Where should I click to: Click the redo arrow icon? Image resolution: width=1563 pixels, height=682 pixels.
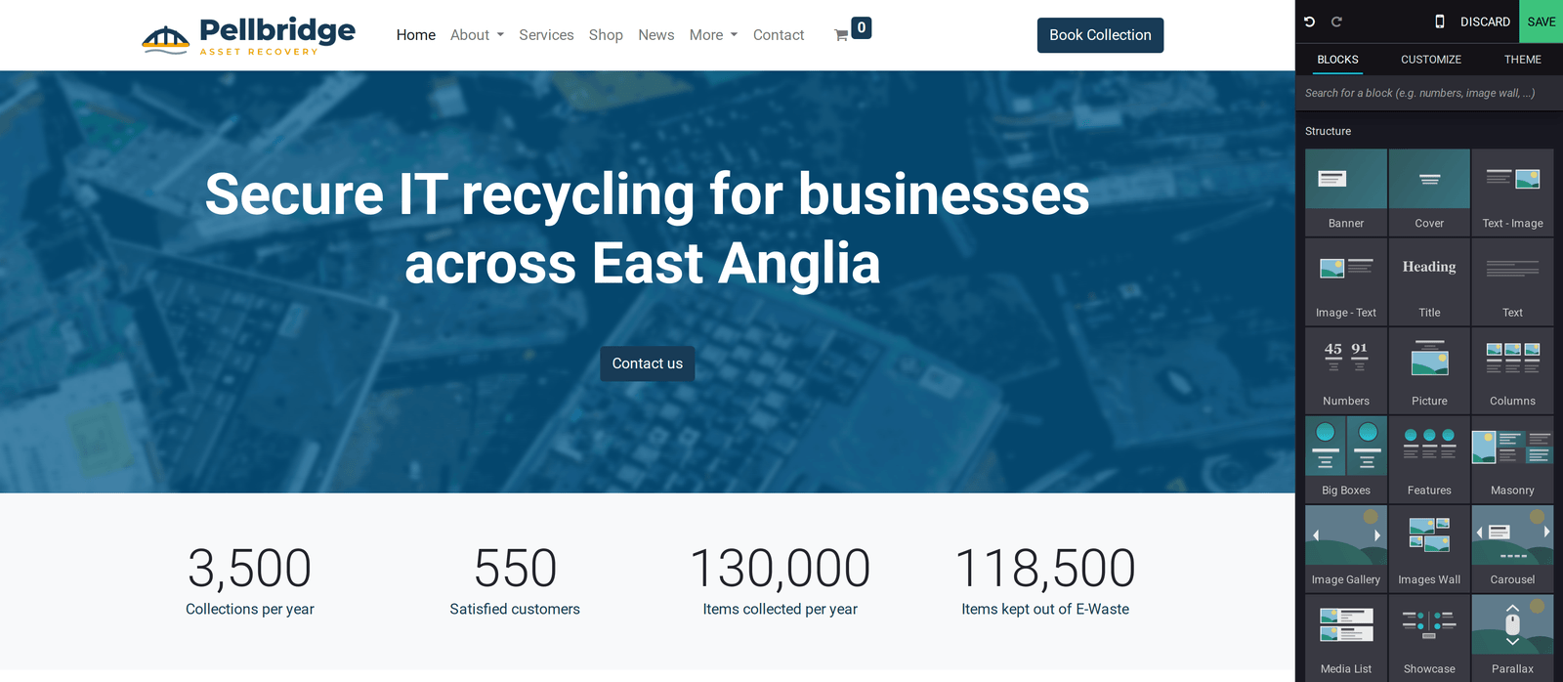[x=1336, y=21]
